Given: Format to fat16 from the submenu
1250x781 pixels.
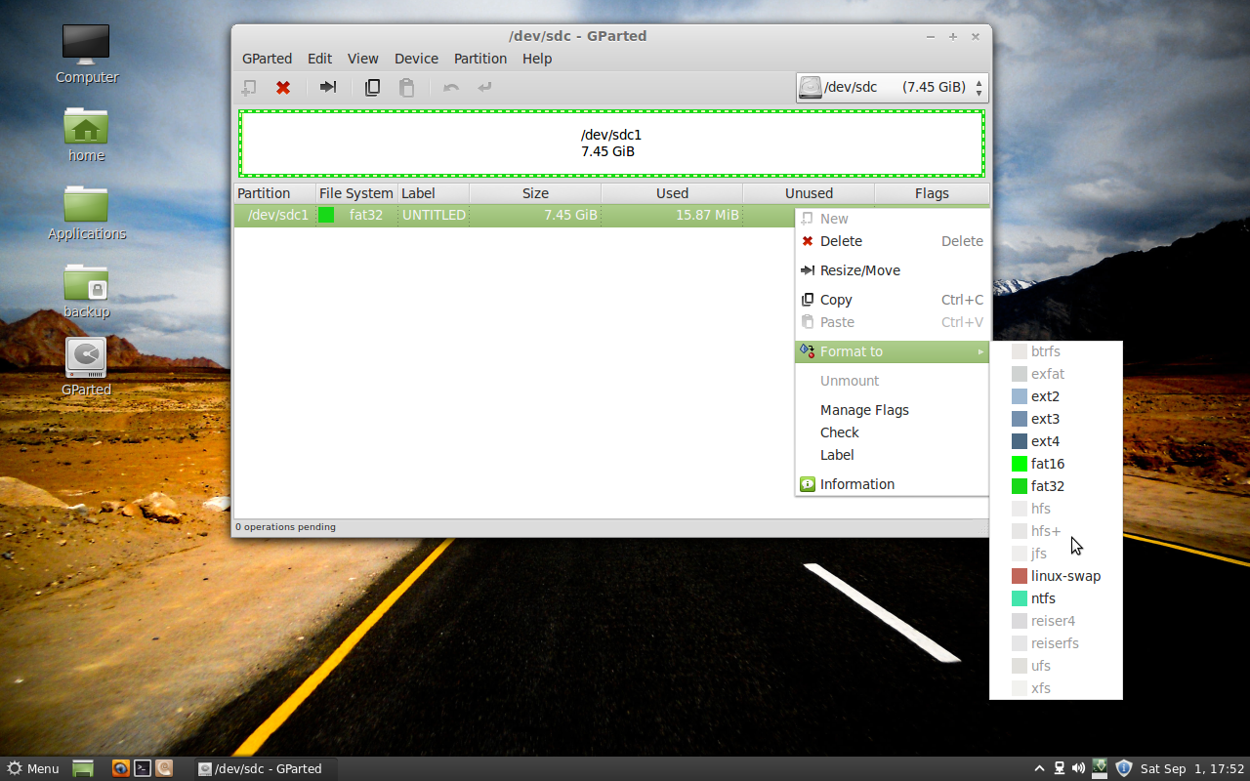Looking at the screenshot, I should [x=1056, y=464].
